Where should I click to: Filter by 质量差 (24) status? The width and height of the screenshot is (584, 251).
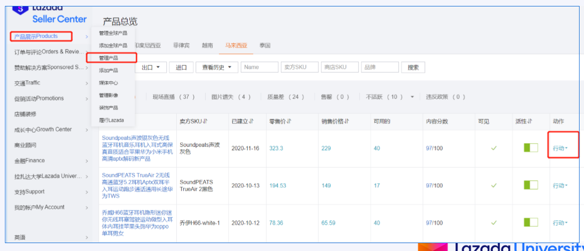coord(286,97)
